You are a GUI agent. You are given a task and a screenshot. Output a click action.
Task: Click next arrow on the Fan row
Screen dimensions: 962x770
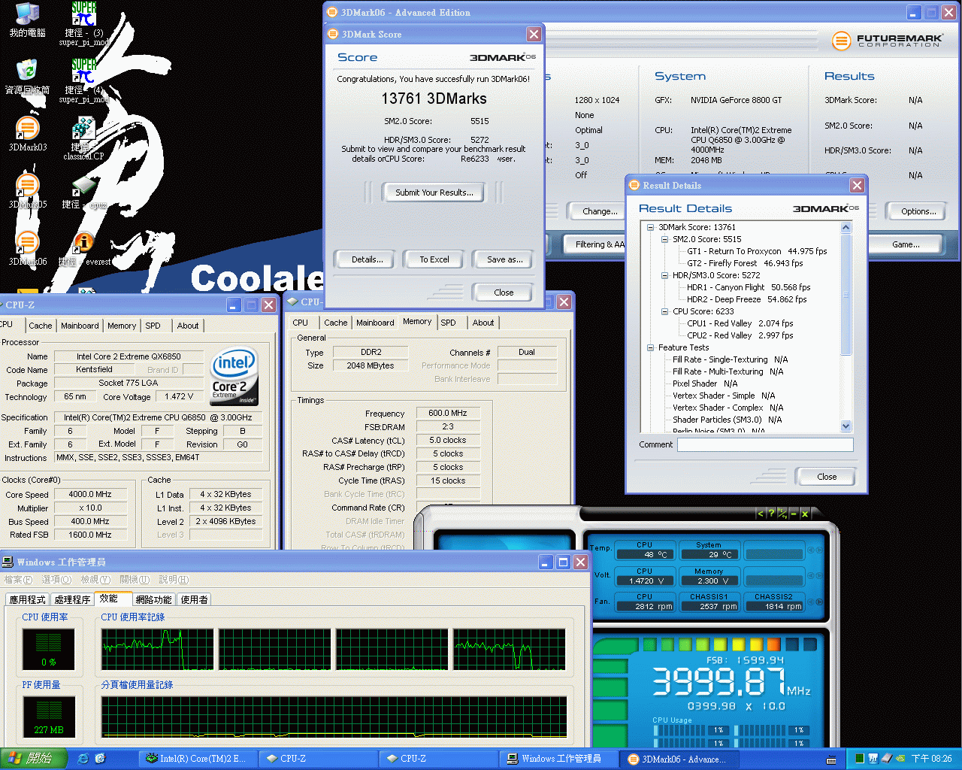tap(819, 602)
